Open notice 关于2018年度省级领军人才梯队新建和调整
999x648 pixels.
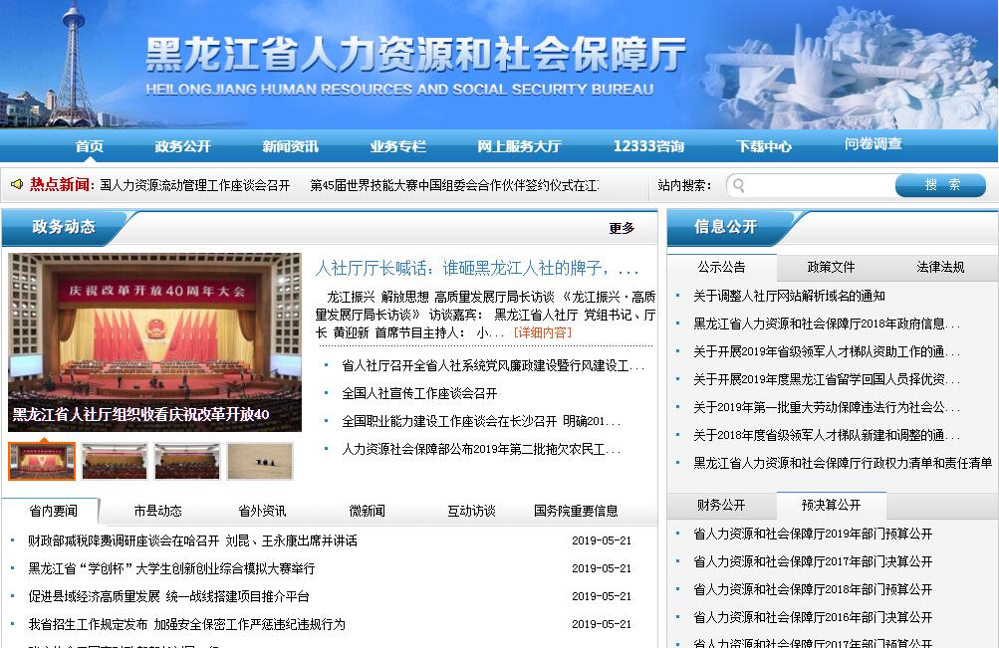click(x=827, y=435)
